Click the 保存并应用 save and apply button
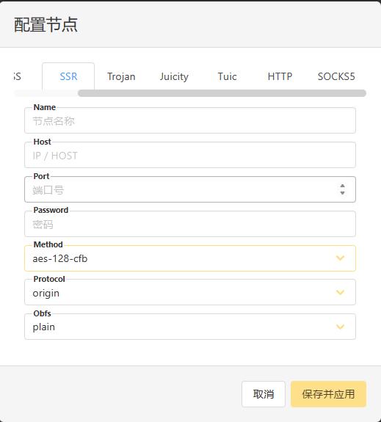 328,394
